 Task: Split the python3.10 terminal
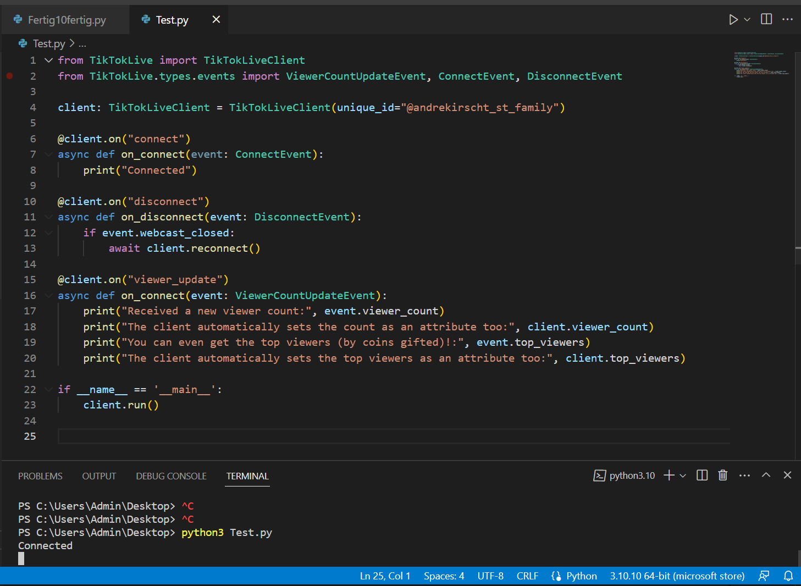pos(702,475)
